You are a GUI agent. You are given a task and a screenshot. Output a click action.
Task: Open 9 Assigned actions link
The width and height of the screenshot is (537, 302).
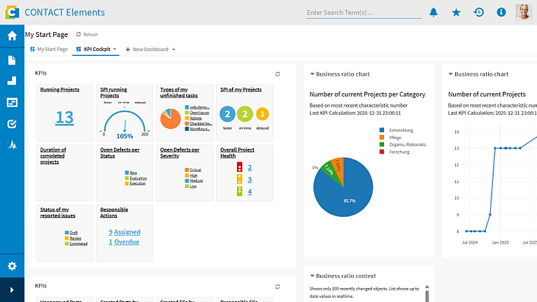(x=124, y=232)
